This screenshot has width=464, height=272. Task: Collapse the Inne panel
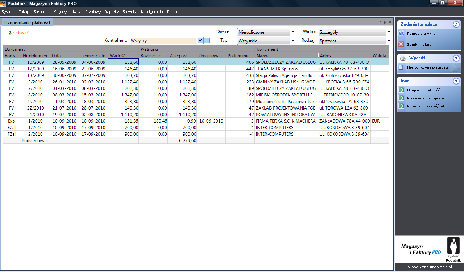tap(456, 81)
